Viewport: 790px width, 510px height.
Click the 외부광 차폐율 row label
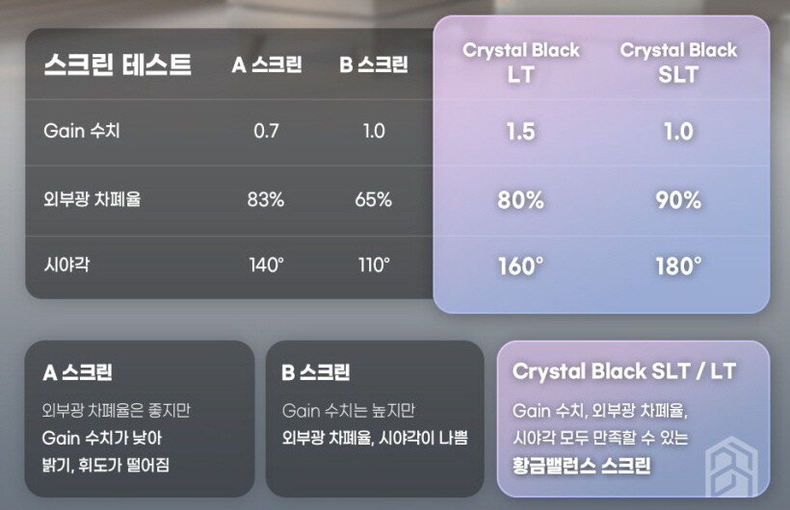(92, 199)
